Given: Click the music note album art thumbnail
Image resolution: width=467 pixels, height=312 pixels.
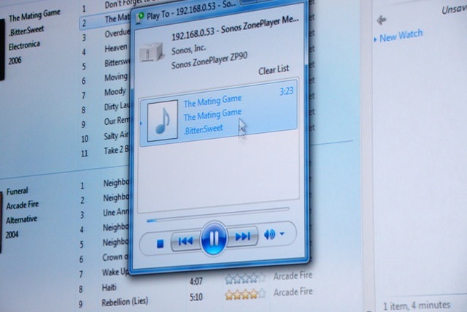Looking at the screenshot, I should pos(163,121).
